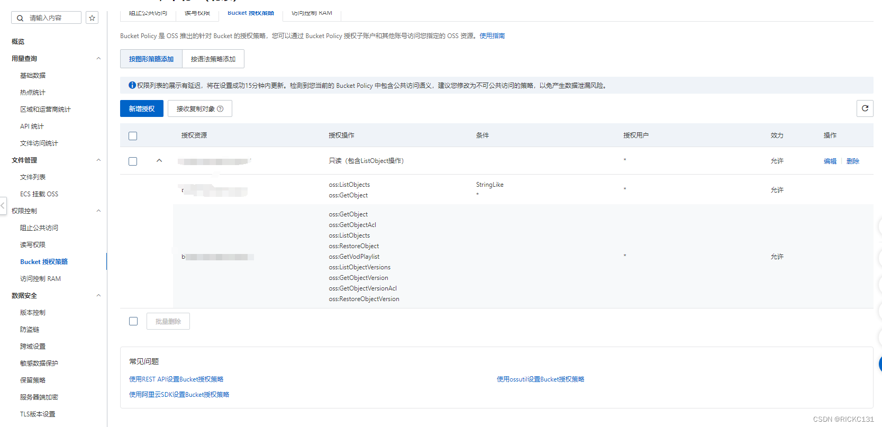The height and width of the screenshot is (427, 882).
Task: Click the 接收复制对象 button
Action: (x=200, y=109)
